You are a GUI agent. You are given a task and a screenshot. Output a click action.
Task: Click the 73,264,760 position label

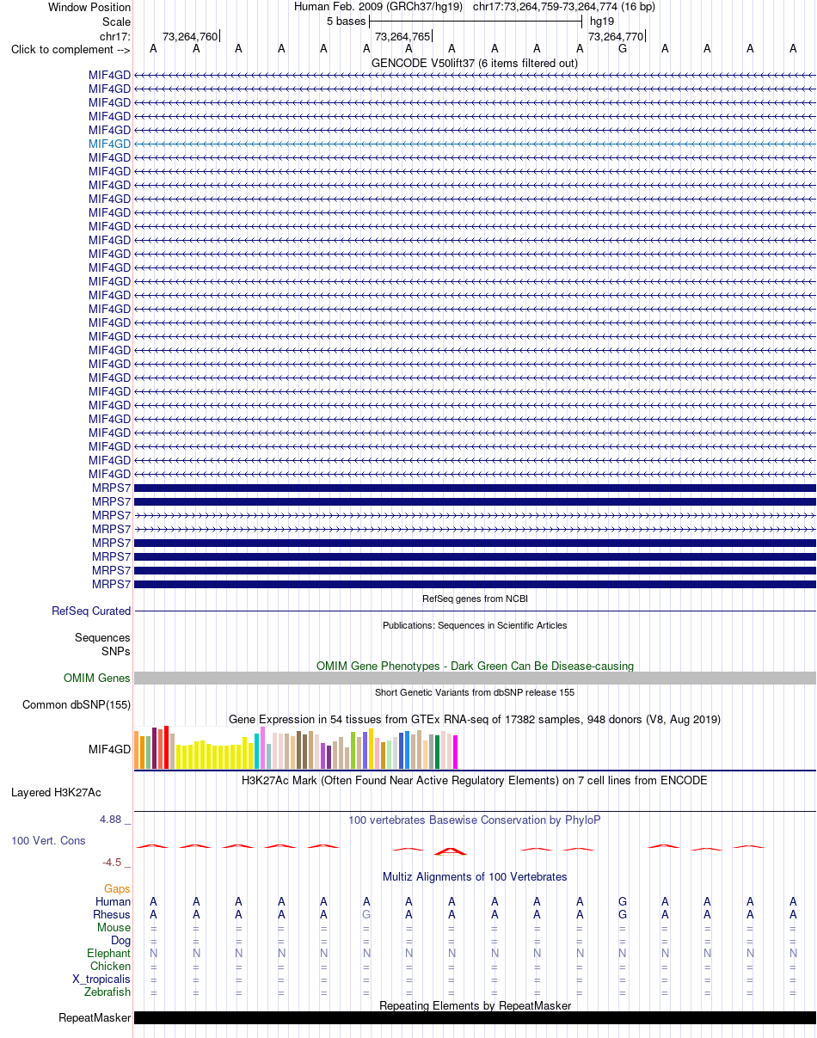click(190, 36)
